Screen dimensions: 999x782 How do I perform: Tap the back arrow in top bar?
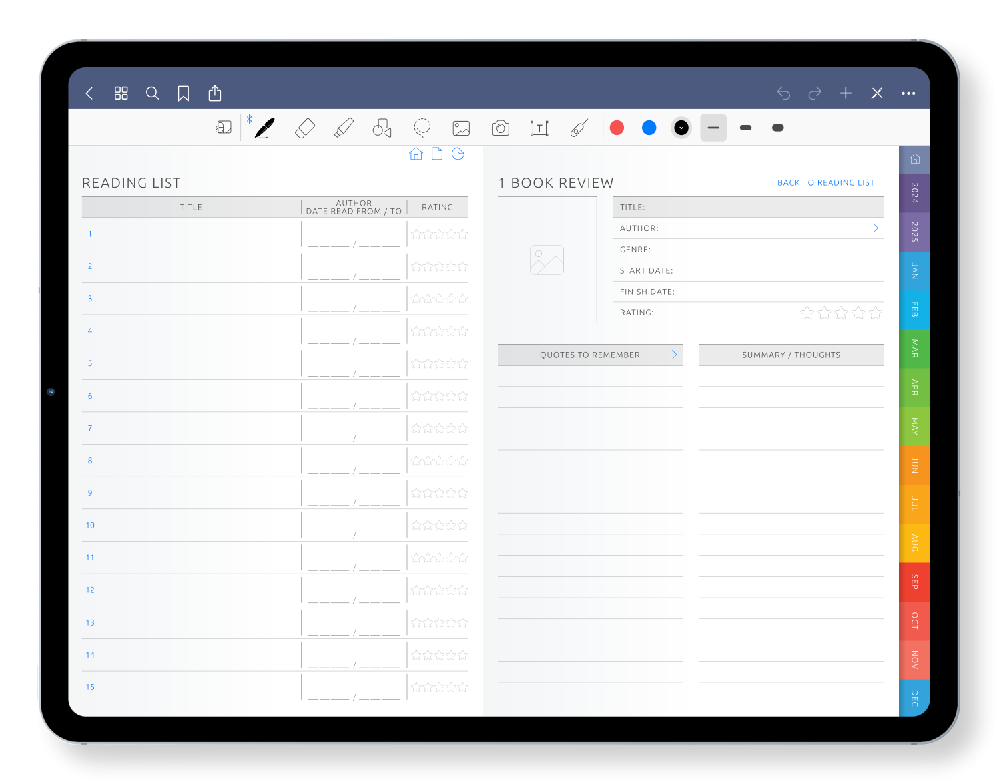pos(89,93)
